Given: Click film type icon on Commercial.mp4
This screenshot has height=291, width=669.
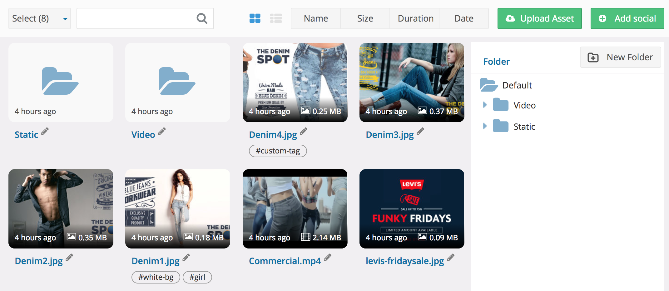Looking at the screenshot, I should pyautogui.click(x=305, y=237).
